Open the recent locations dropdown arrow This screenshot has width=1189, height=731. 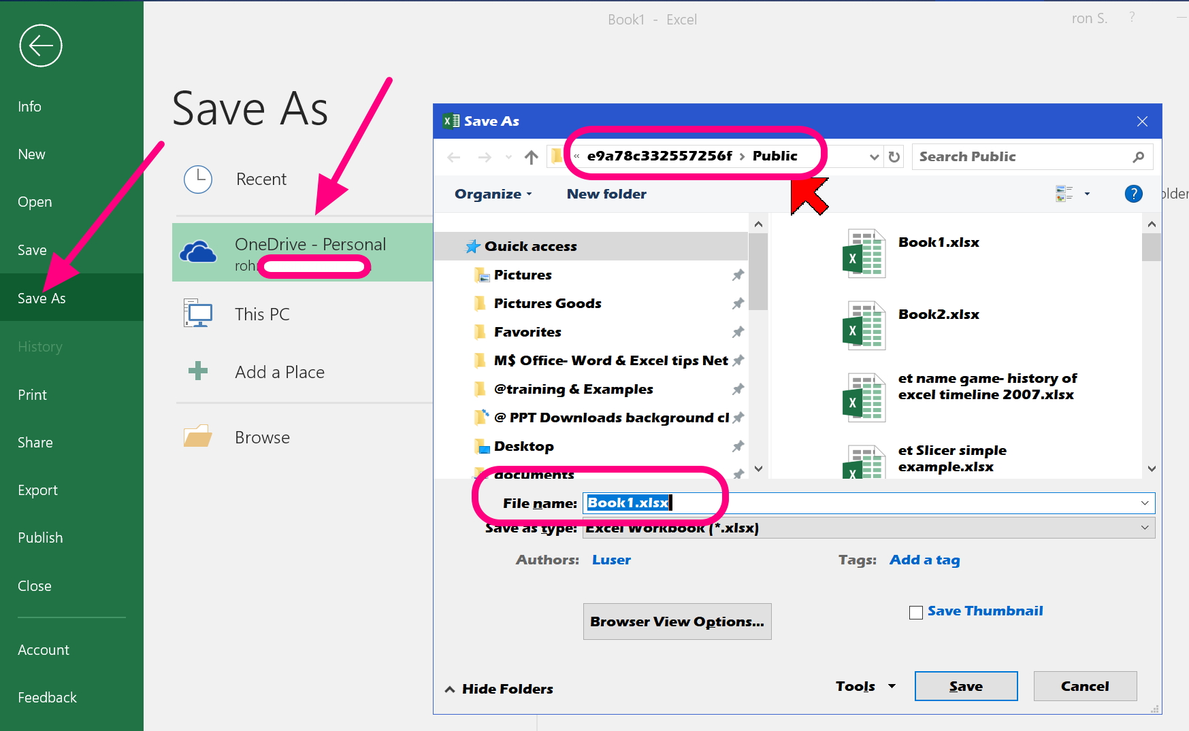(508, 157)
